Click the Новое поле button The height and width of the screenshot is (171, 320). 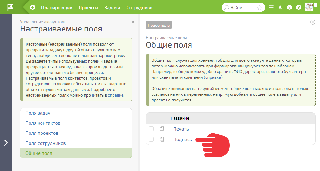point(158,25)
